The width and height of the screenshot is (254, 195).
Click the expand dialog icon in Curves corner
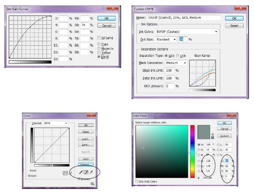[92, 184]
